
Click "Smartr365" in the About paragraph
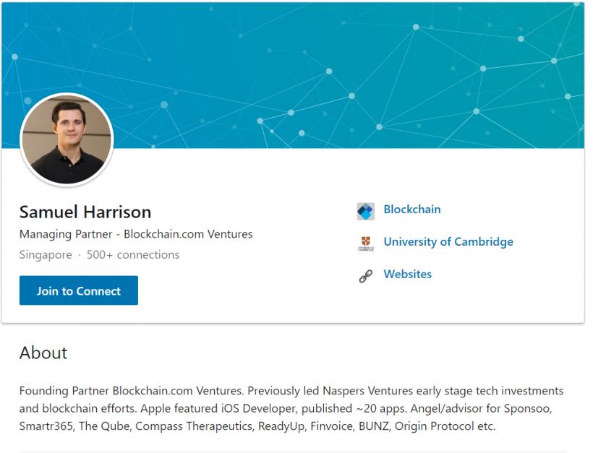tap(46, 426)
